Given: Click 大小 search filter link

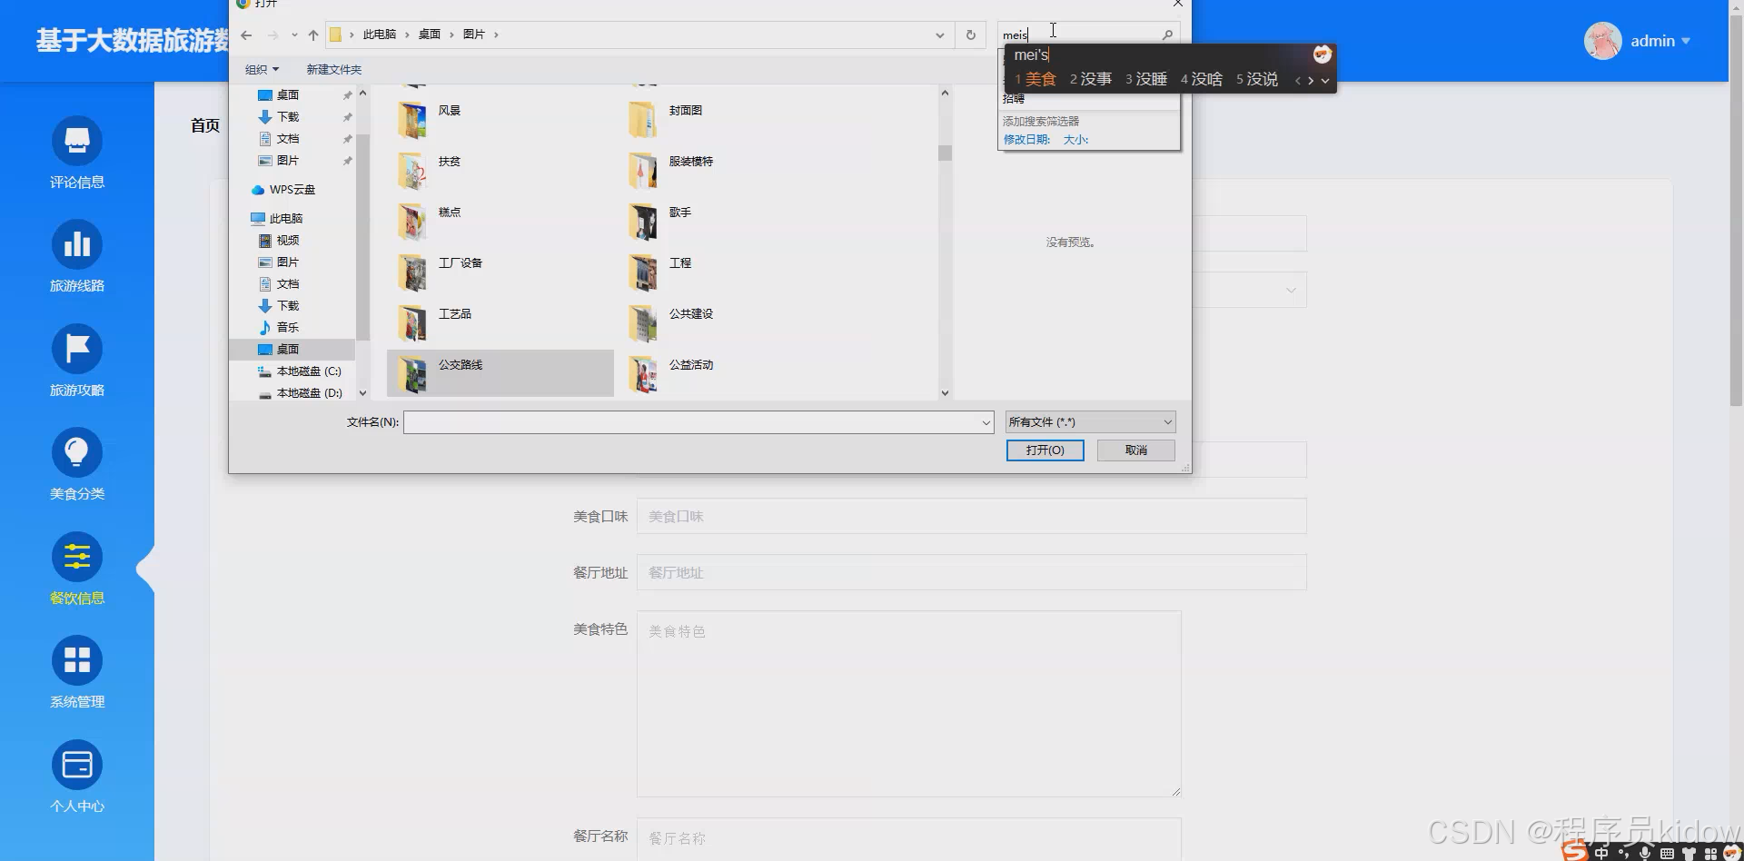Looking at the screenshot, I should pyautogui.click(x=1075, y=140).
